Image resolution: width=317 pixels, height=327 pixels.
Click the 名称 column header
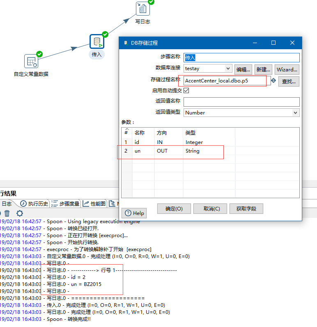pos(143,133)
